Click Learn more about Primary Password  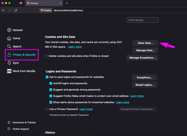point(86,109)
